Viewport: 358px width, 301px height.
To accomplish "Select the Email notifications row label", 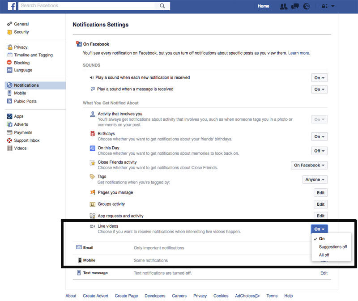I will (x=88, y=248).
